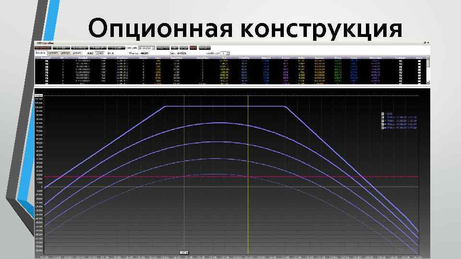Open the Calc date dropdown arrow
Viewport: 461px width, 259px height.
pyautogui.click(x=153, y=48)
